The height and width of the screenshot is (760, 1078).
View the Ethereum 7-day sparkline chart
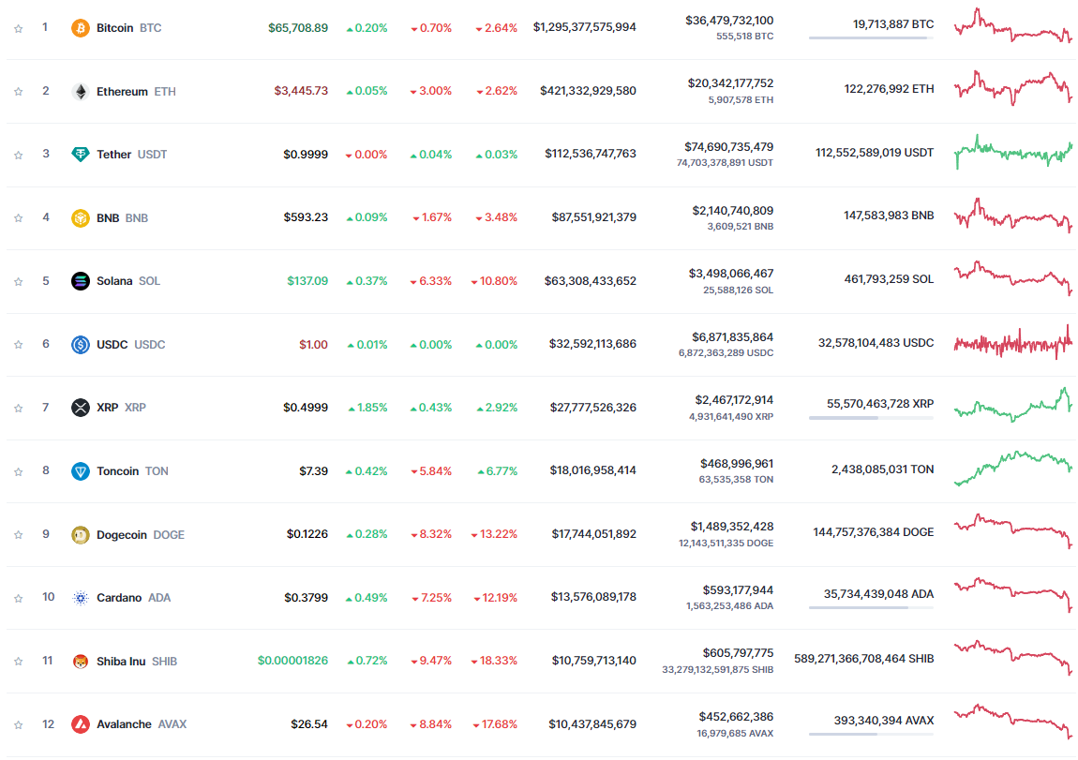[1012, 89]
